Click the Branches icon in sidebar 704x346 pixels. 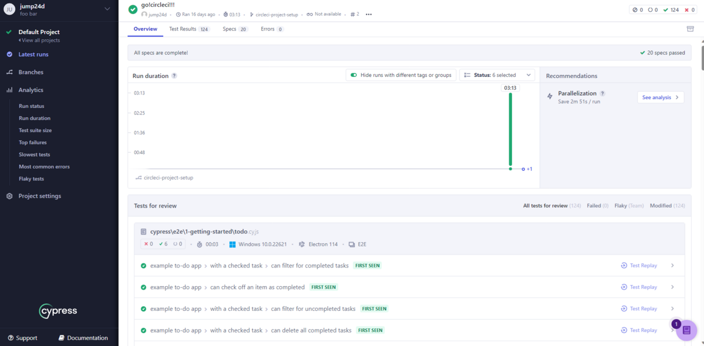[9, 72]
